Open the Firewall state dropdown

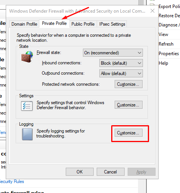(113, 53)
